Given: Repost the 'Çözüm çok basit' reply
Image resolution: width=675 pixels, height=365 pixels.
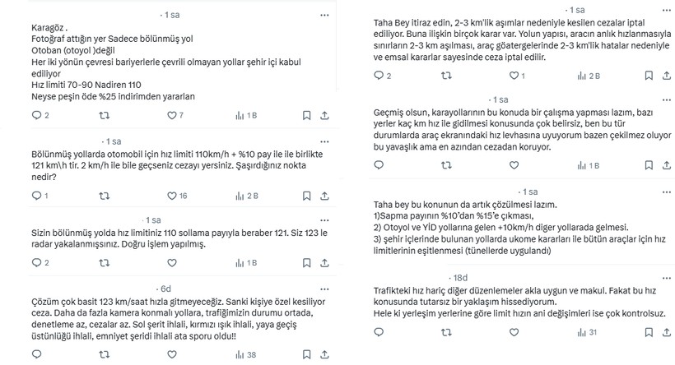Looking at the screenshot, I should click(103, 355).
